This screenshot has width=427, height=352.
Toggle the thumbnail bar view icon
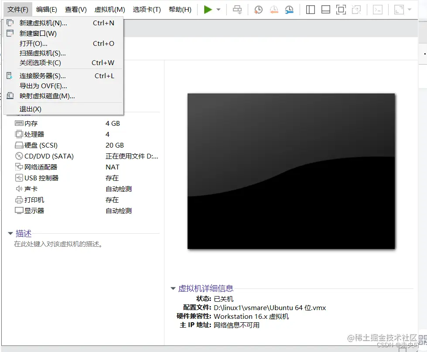tap(326, 10)
